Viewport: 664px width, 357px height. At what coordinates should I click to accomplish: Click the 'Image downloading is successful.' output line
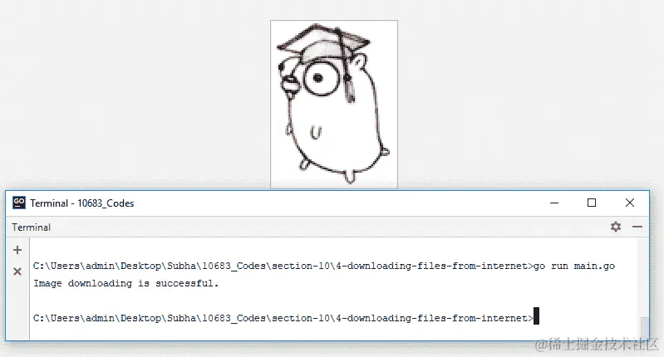click(126, 283)
